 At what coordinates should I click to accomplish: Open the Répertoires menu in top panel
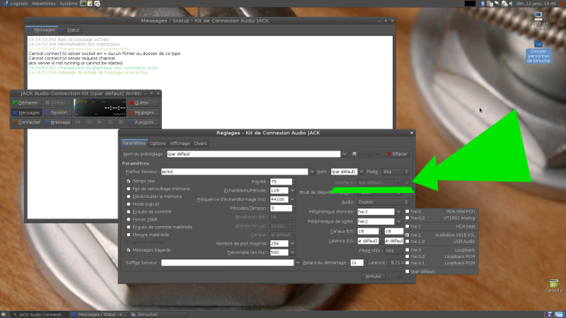(x=44, y=4)
